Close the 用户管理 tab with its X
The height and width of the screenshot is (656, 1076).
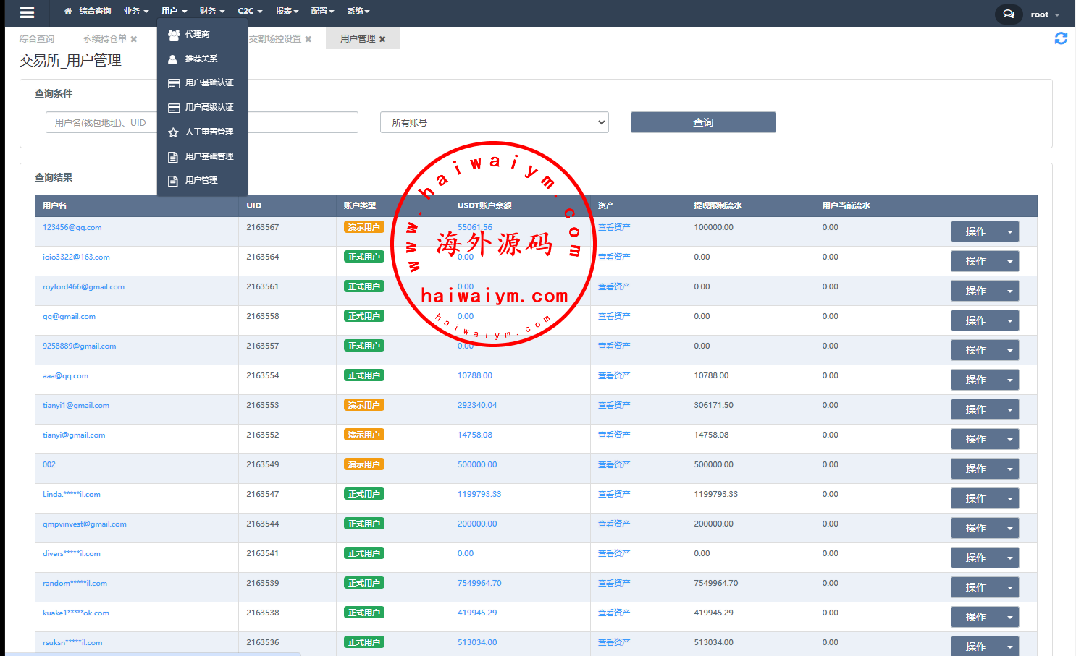(382, 39)
